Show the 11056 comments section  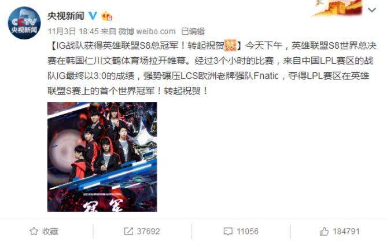(x=241, y=232)
